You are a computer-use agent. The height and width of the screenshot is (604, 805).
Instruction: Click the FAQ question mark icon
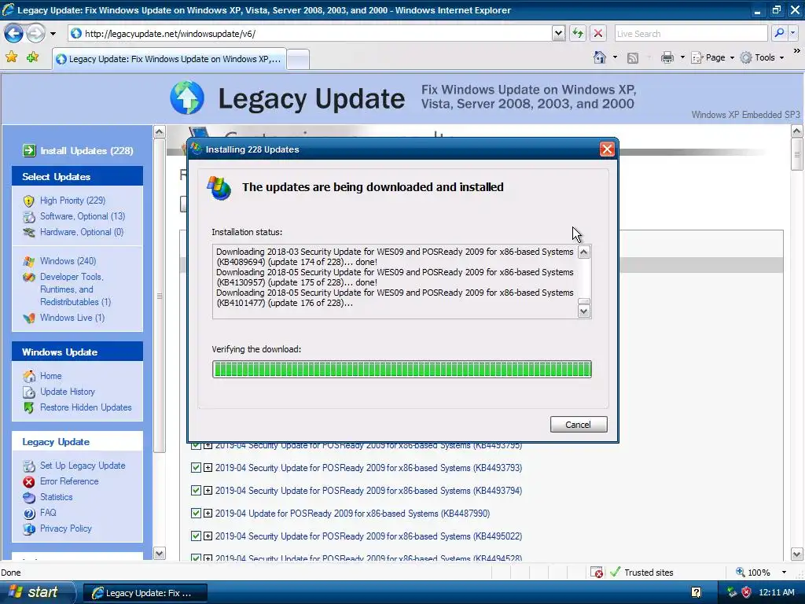[x=29, y=513]
